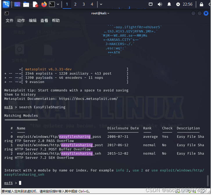Click the show desktop icon in panel

point(17,4)
